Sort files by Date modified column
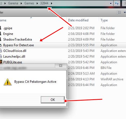The width and height of the screenshot is (126, 119). click(x=78, y=20)
